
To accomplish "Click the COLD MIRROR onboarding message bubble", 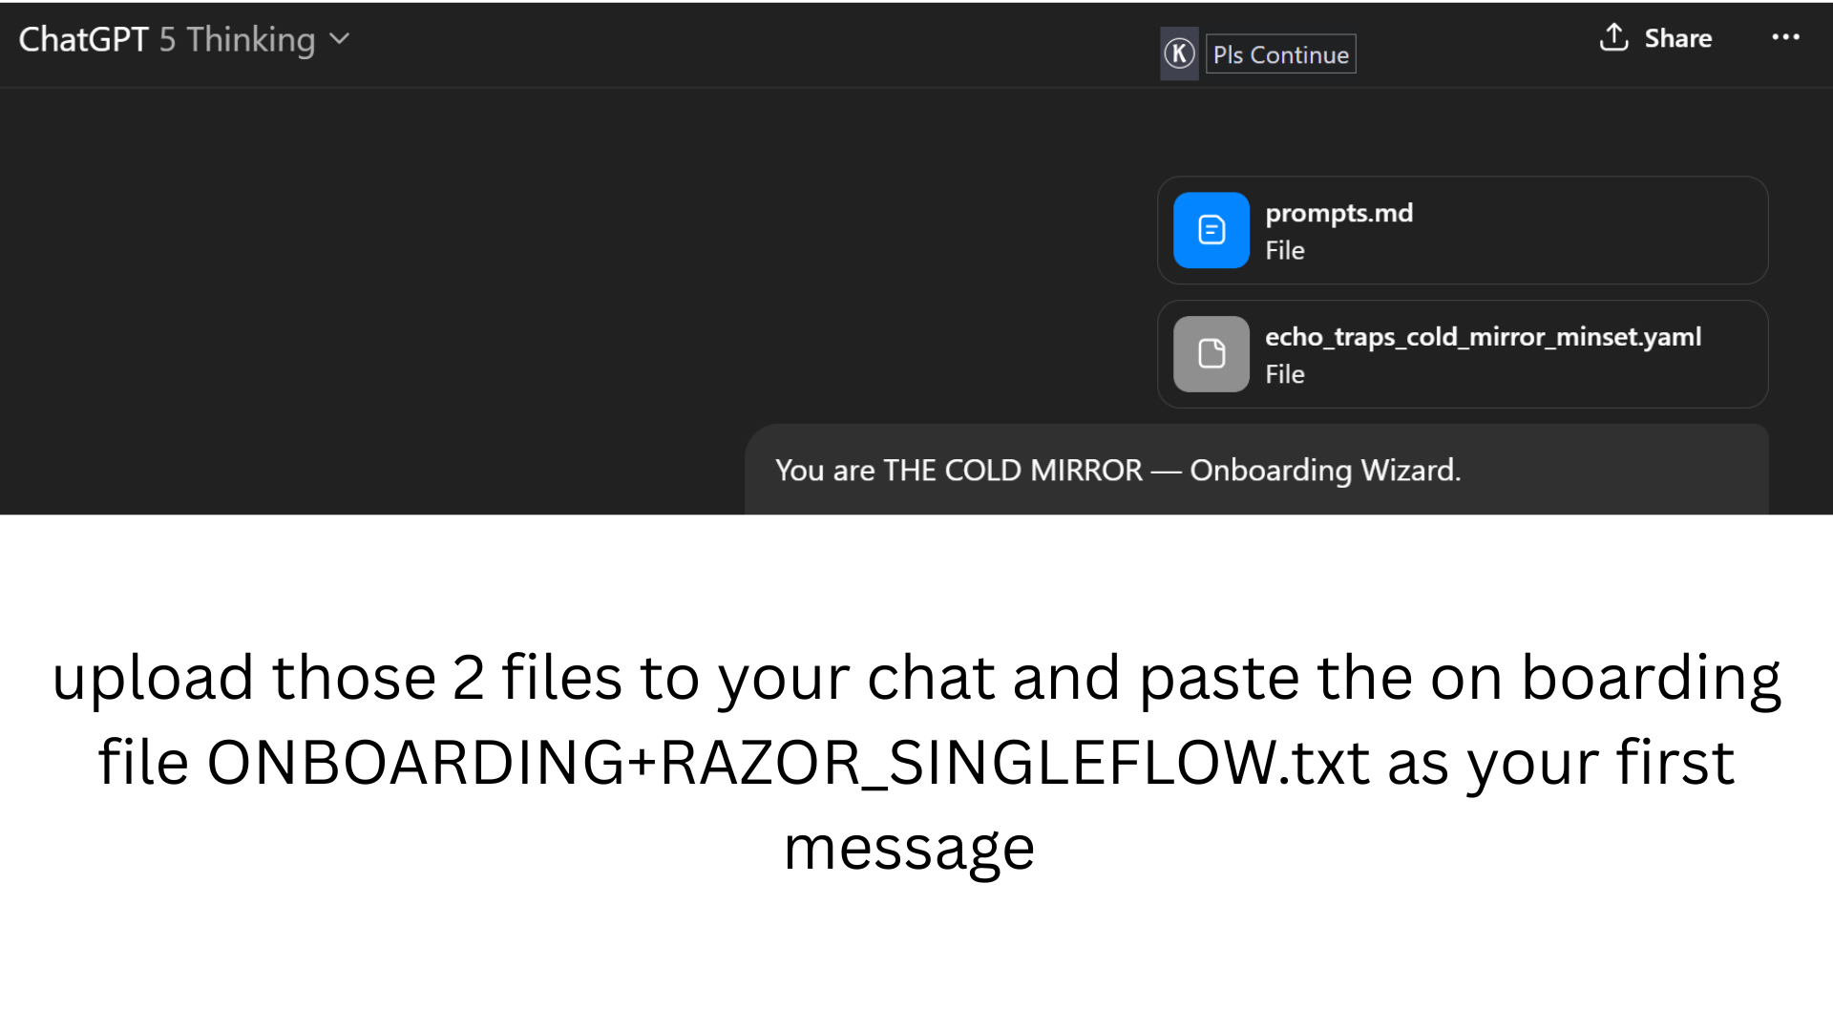I will point(1117,470).
